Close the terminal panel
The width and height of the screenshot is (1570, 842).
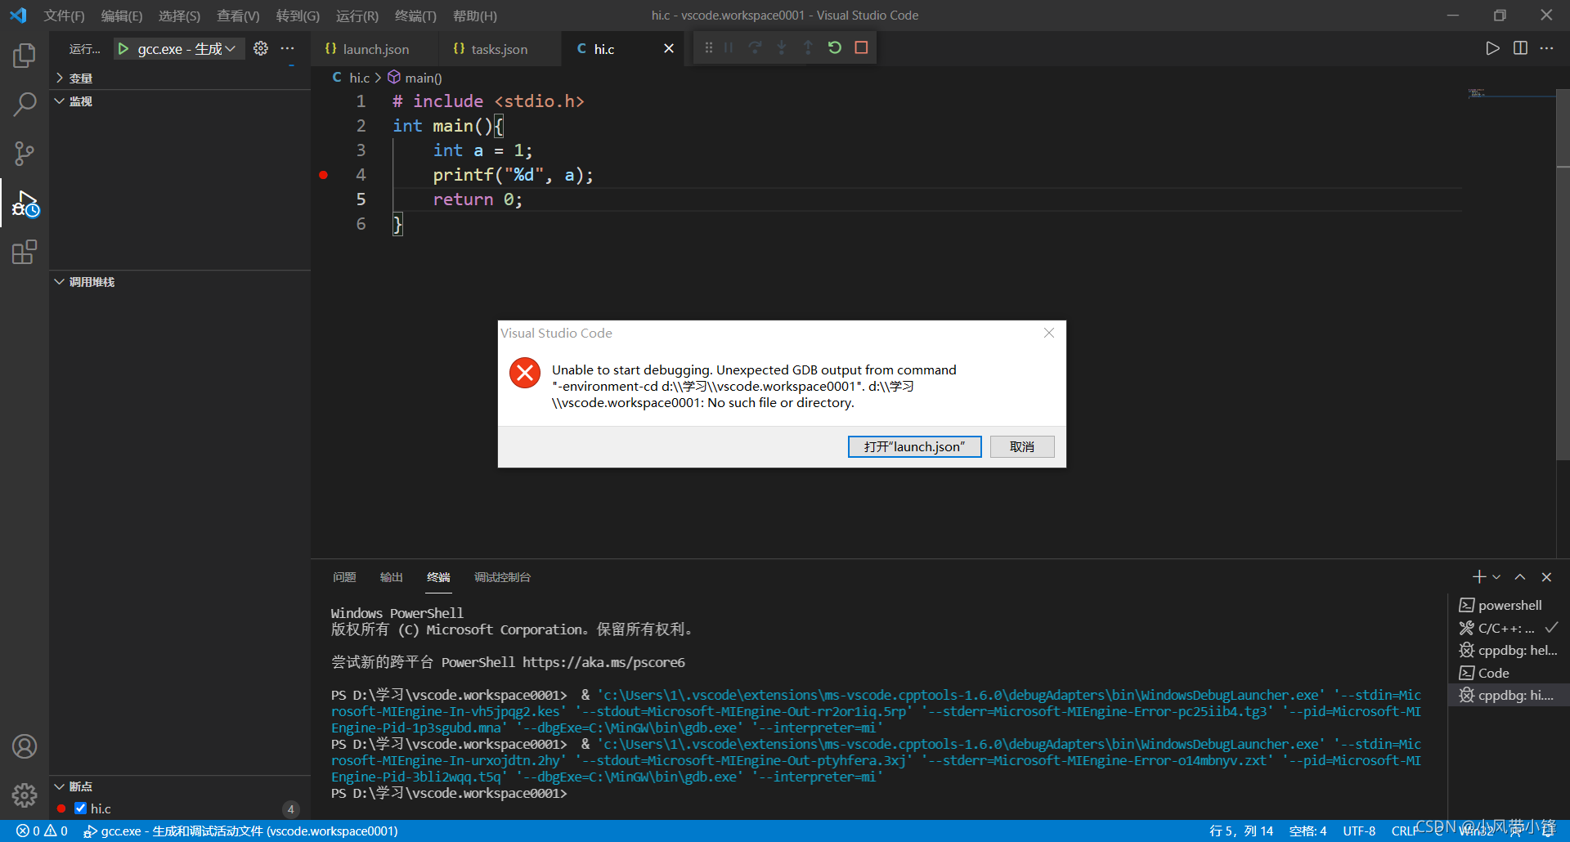coord(1546,577)
